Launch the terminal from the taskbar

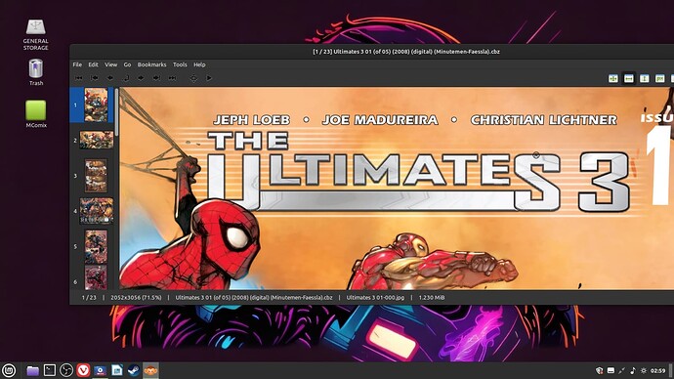point(50,370)
